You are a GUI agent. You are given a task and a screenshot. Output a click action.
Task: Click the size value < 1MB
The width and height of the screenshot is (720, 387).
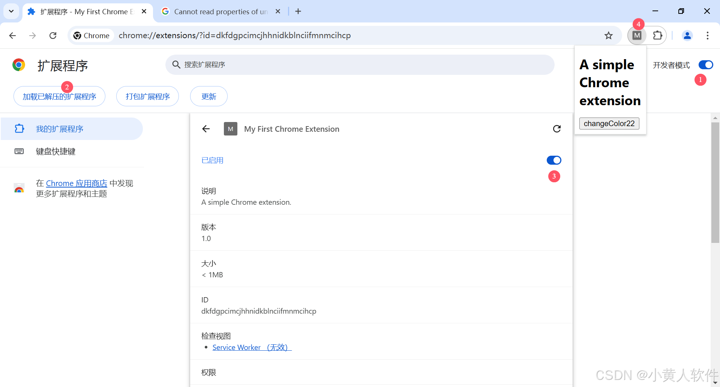click(212, 275)
